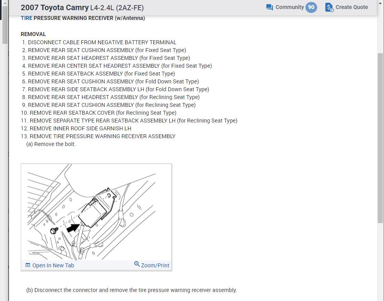Click the REMOVAL section heading

point(33,34)
